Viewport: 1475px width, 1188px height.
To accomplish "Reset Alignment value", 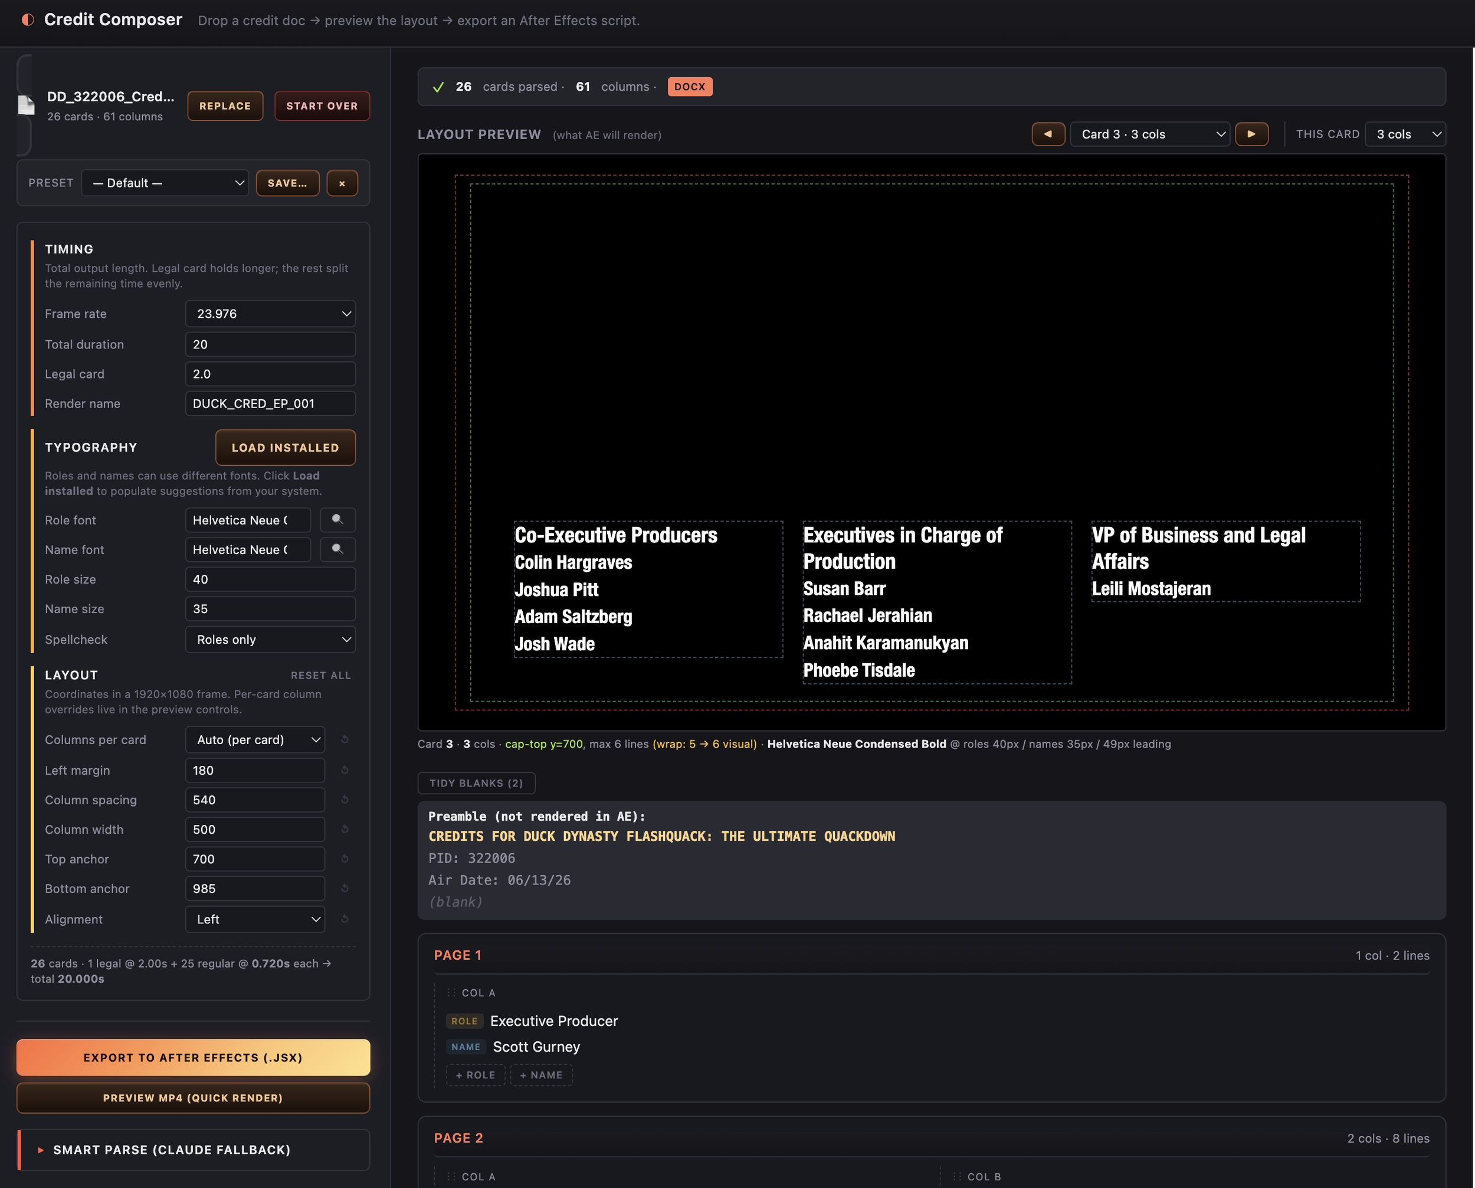I will 345,919.
